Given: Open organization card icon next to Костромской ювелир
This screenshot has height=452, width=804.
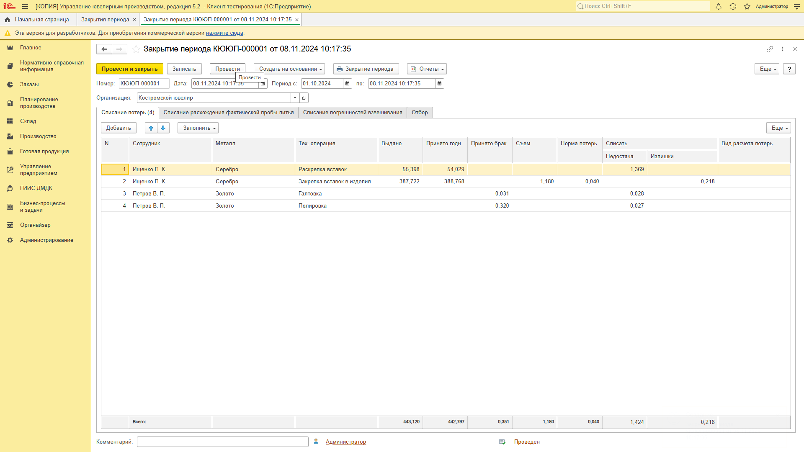Looking at the screenshot, I should coord(304,98).
